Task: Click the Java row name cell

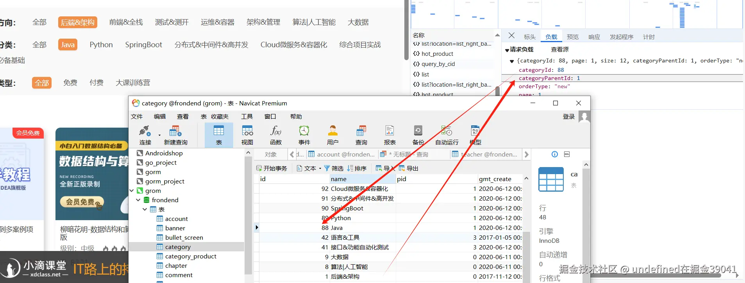Action: [x=363, y=228]
